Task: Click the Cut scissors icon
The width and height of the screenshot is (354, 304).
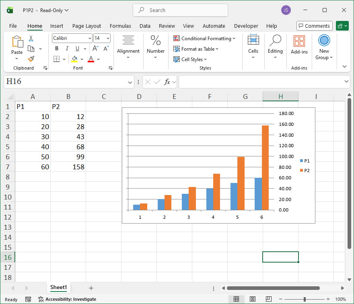Action: coord(31,39)
